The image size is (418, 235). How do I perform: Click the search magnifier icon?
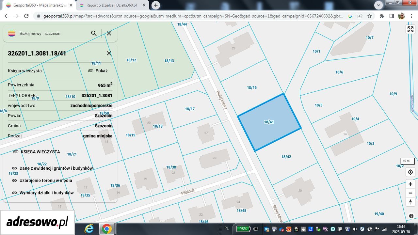[x=94, y=33]
